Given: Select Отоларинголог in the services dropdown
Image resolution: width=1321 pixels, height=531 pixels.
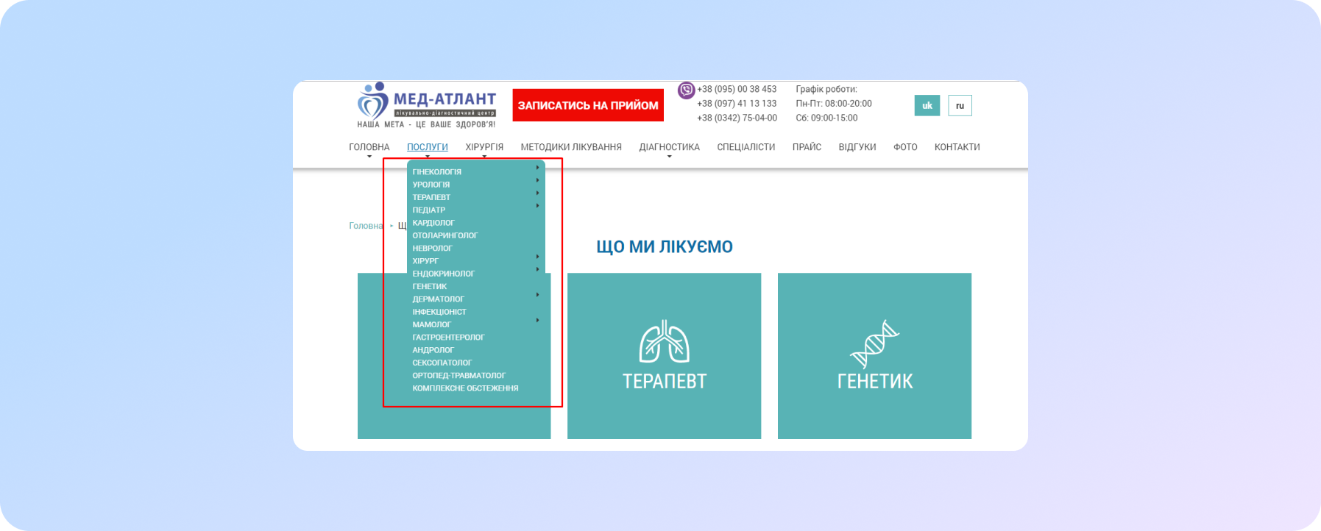Looking at the screenshot, I should tap(445, 235).
